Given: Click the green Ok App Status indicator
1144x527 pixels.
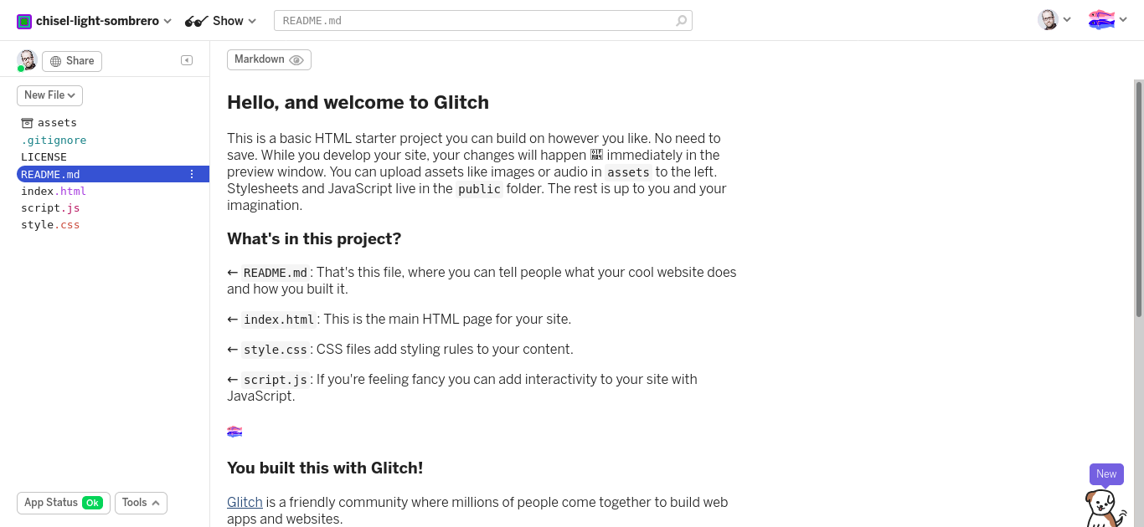Looking at the screenshot, I should (92, 503).
